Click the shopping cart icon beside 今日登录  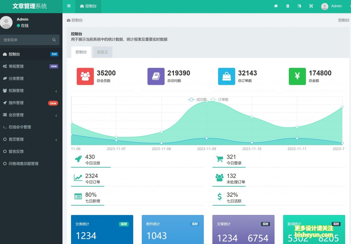[x=220, y=159]
